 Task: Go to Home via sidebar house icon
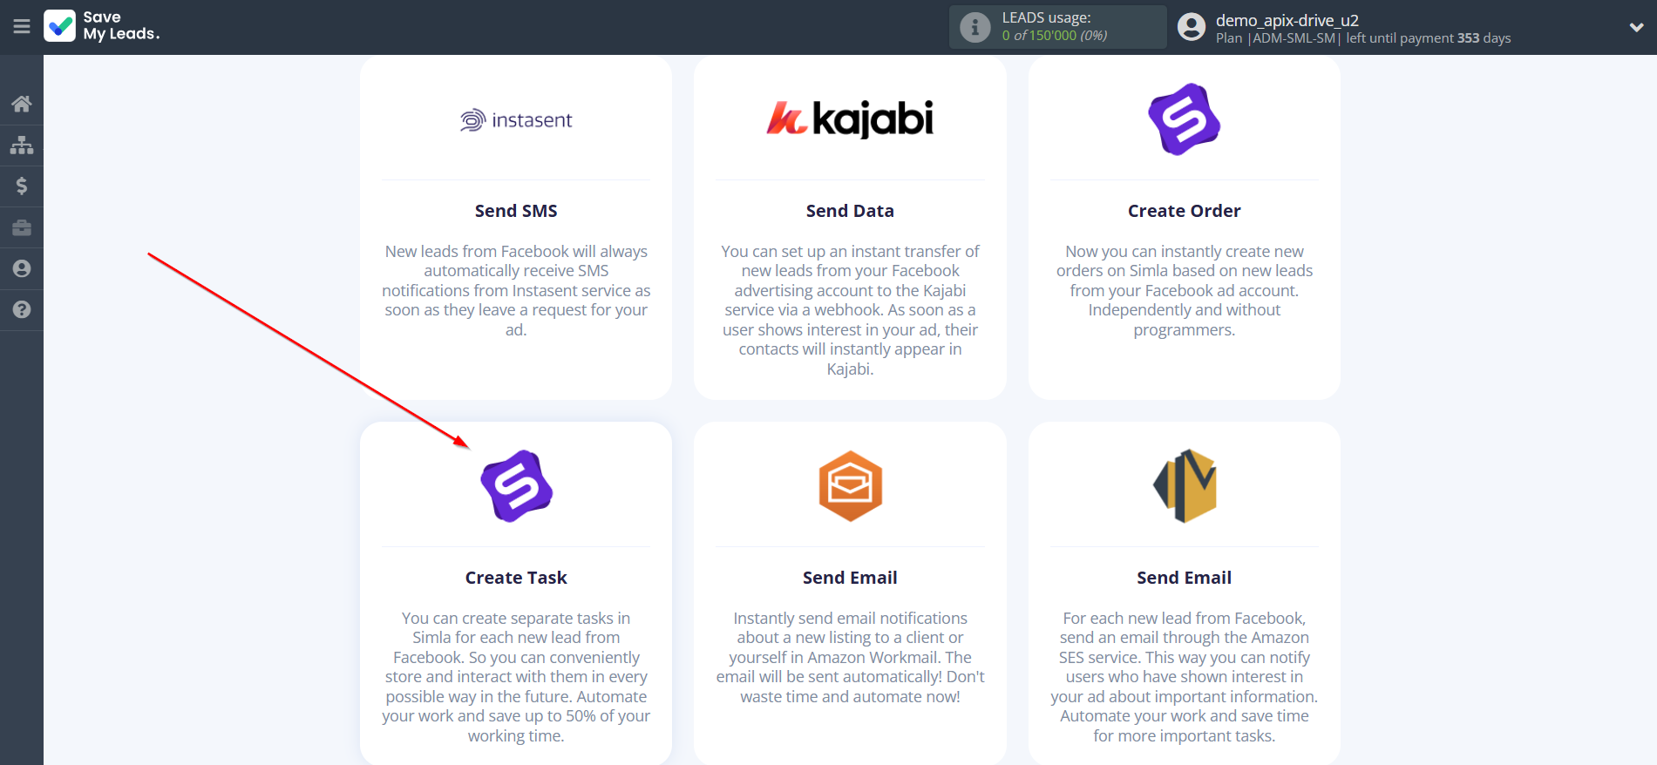22,105
